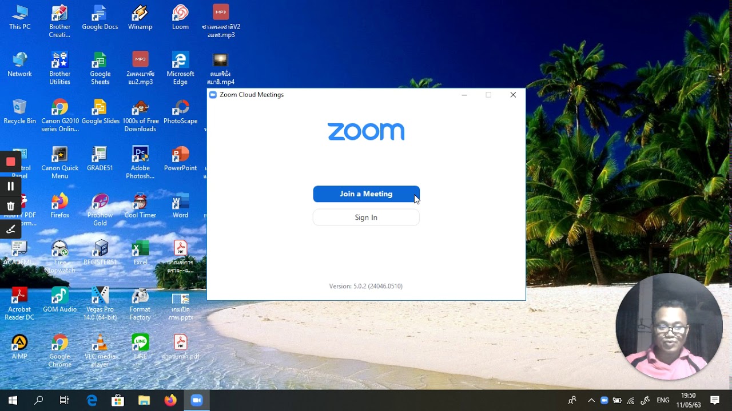Viewport: 732px width, 411px height.
Task: Open Cool Timer desktop shortcut
Action: coord(140,206)
